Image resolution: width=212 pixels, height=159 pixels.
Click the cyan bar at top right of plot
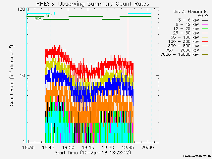pos(139,14)
